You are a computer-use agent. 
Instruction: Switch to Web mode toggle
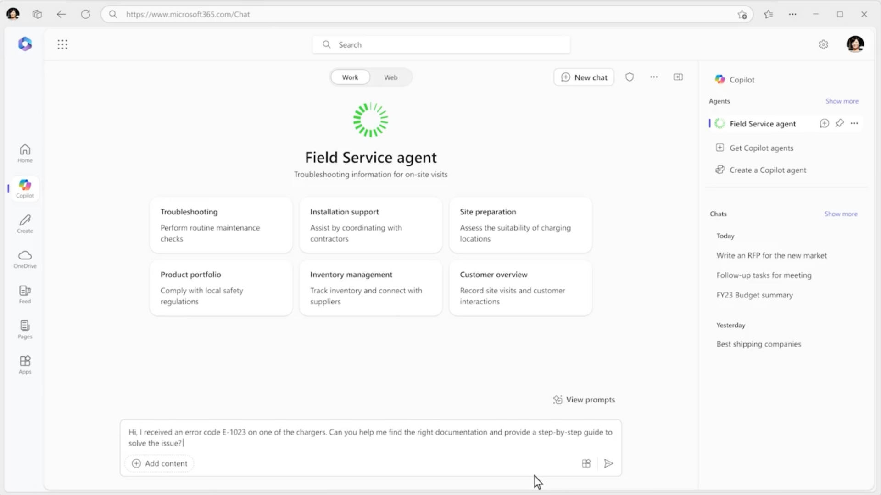tap(390, 77)
